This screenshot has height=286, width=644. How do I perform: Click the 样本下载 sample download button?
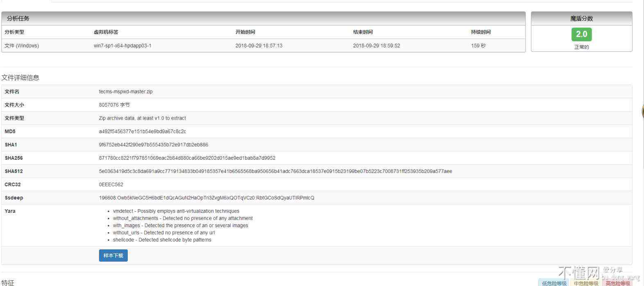[x=113, y=255]
